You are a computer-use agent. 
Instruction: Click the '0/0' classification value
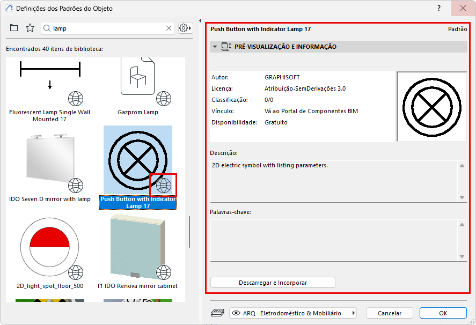point(269,100)
